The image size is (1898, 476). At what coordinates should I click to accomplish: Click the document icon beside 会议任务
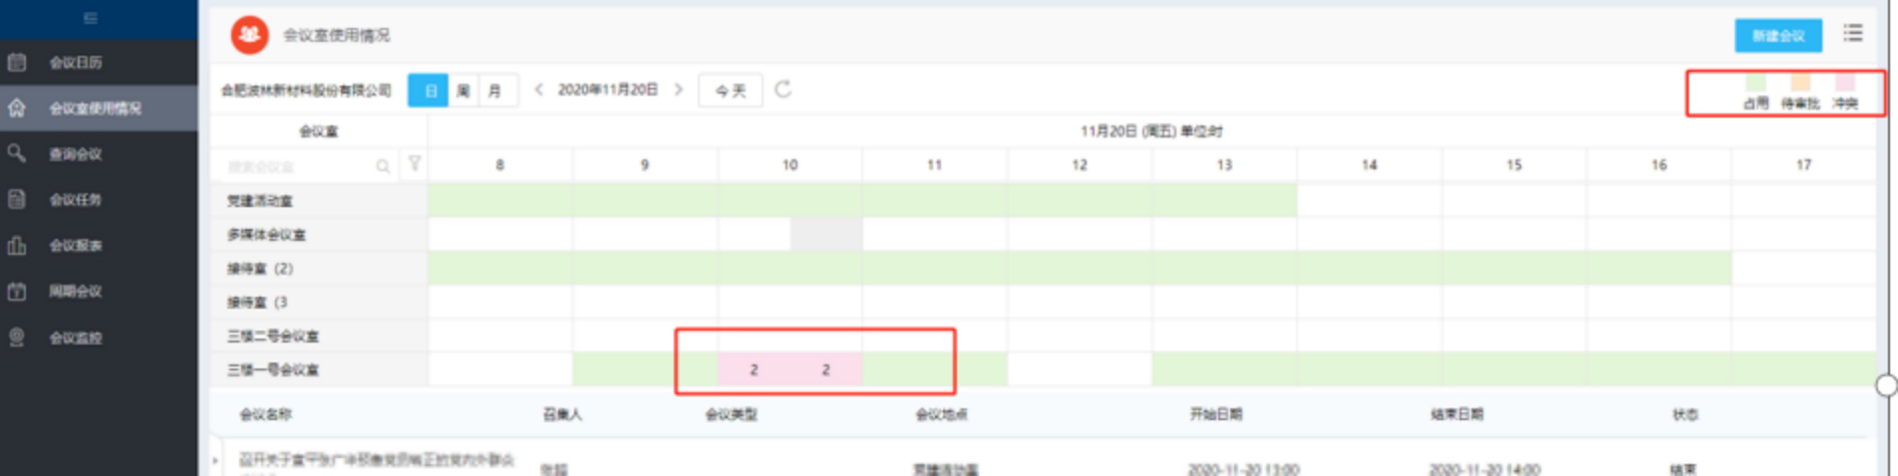click(17, 199)
